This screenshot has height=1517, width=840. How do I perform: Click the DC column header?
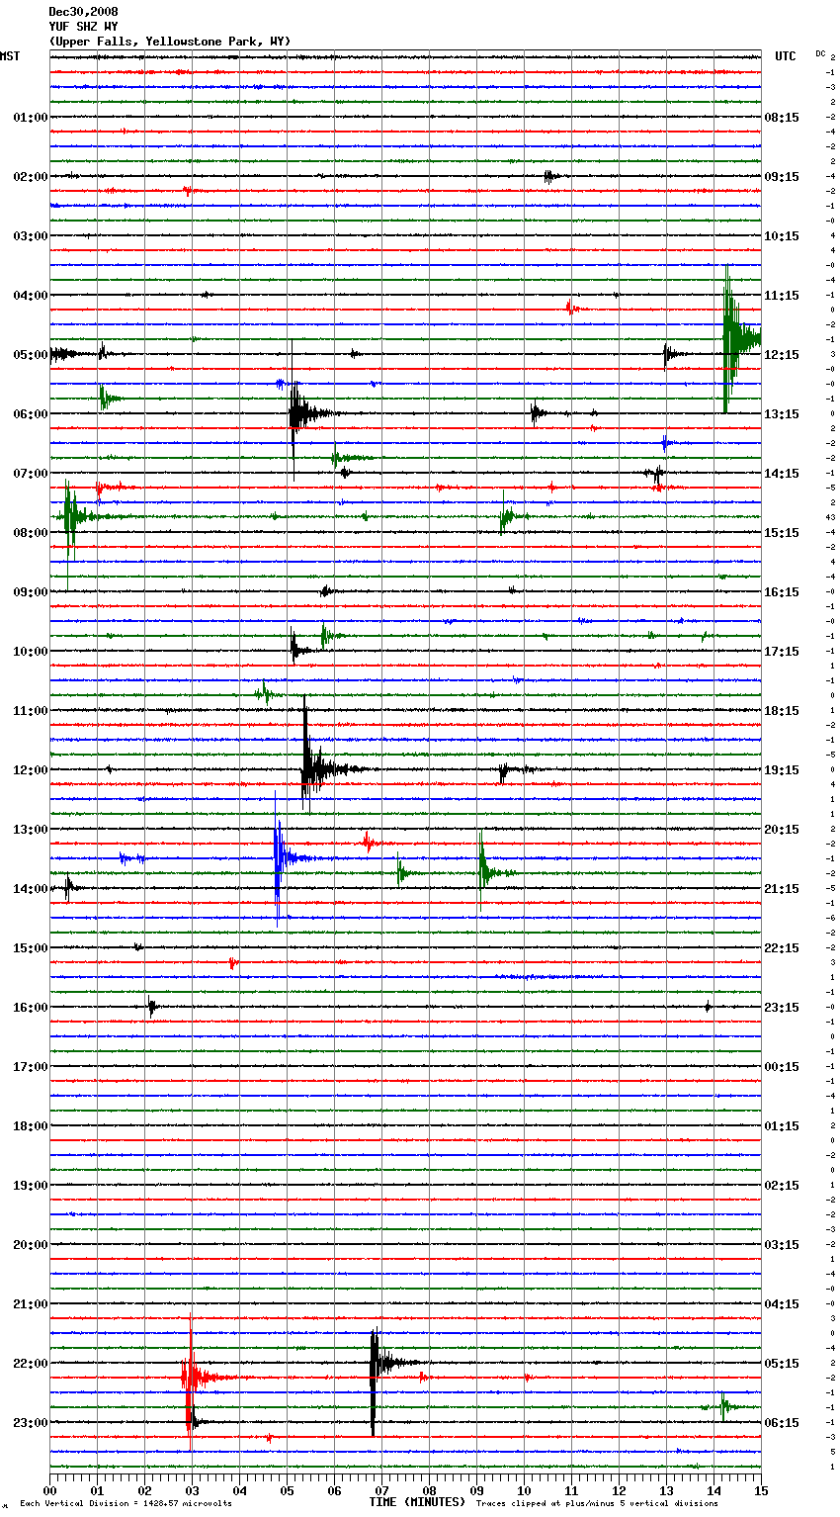click(820, 53)
